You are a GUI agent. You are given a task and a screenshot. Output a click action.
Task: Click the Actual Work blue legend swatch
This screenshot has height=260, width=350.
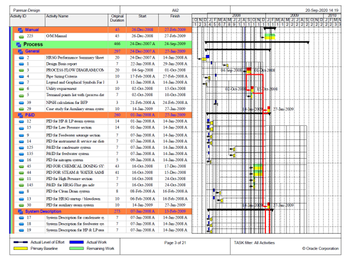[x=76, y=242]
